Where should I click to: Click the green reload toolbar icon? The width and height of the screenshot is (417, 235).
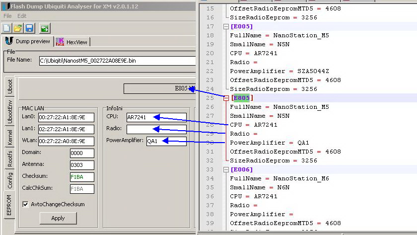coord(45,28)
